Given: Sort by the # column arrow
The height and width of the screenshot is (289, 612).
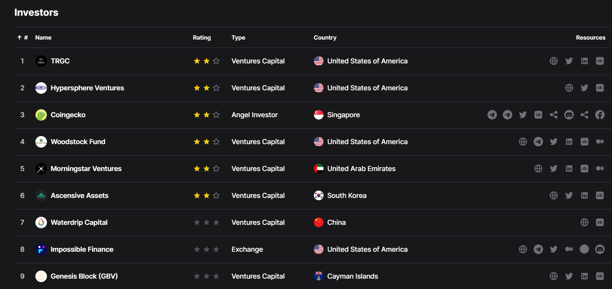Looking at the screenshot, I should click(20, 38).
